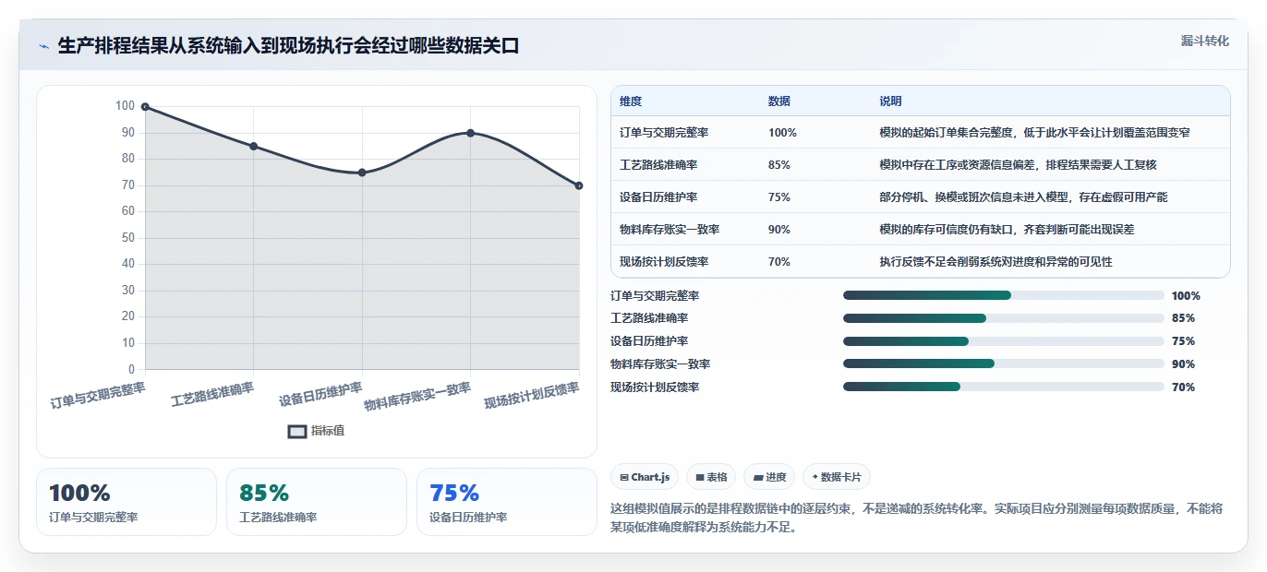The width and height of the screenshot is (1267, 572).
Task: Click the 设备日历维护率 progress bar
Action: (x=1003, y=341)
